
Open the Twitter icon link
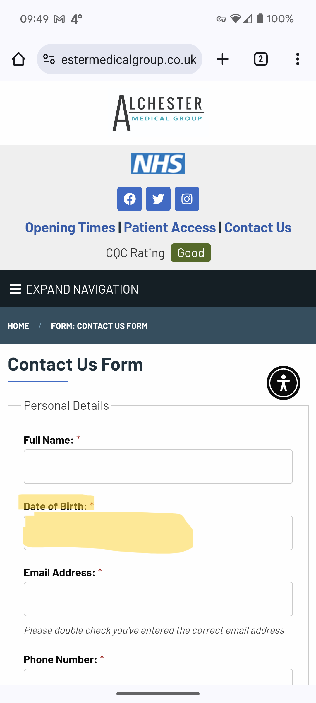pyautogui.click(x=158, y=199)
